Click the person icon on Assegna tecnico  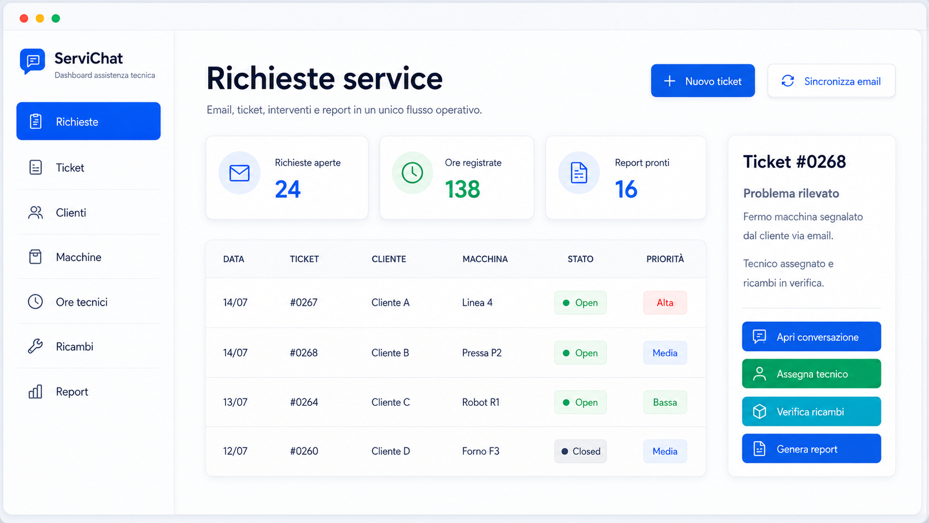[760, 374]
